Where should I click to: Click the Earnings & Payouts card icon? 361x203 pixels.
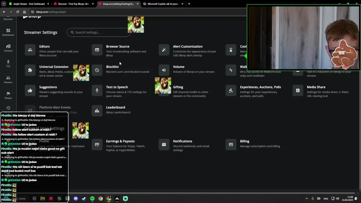(x=97, y=145)
